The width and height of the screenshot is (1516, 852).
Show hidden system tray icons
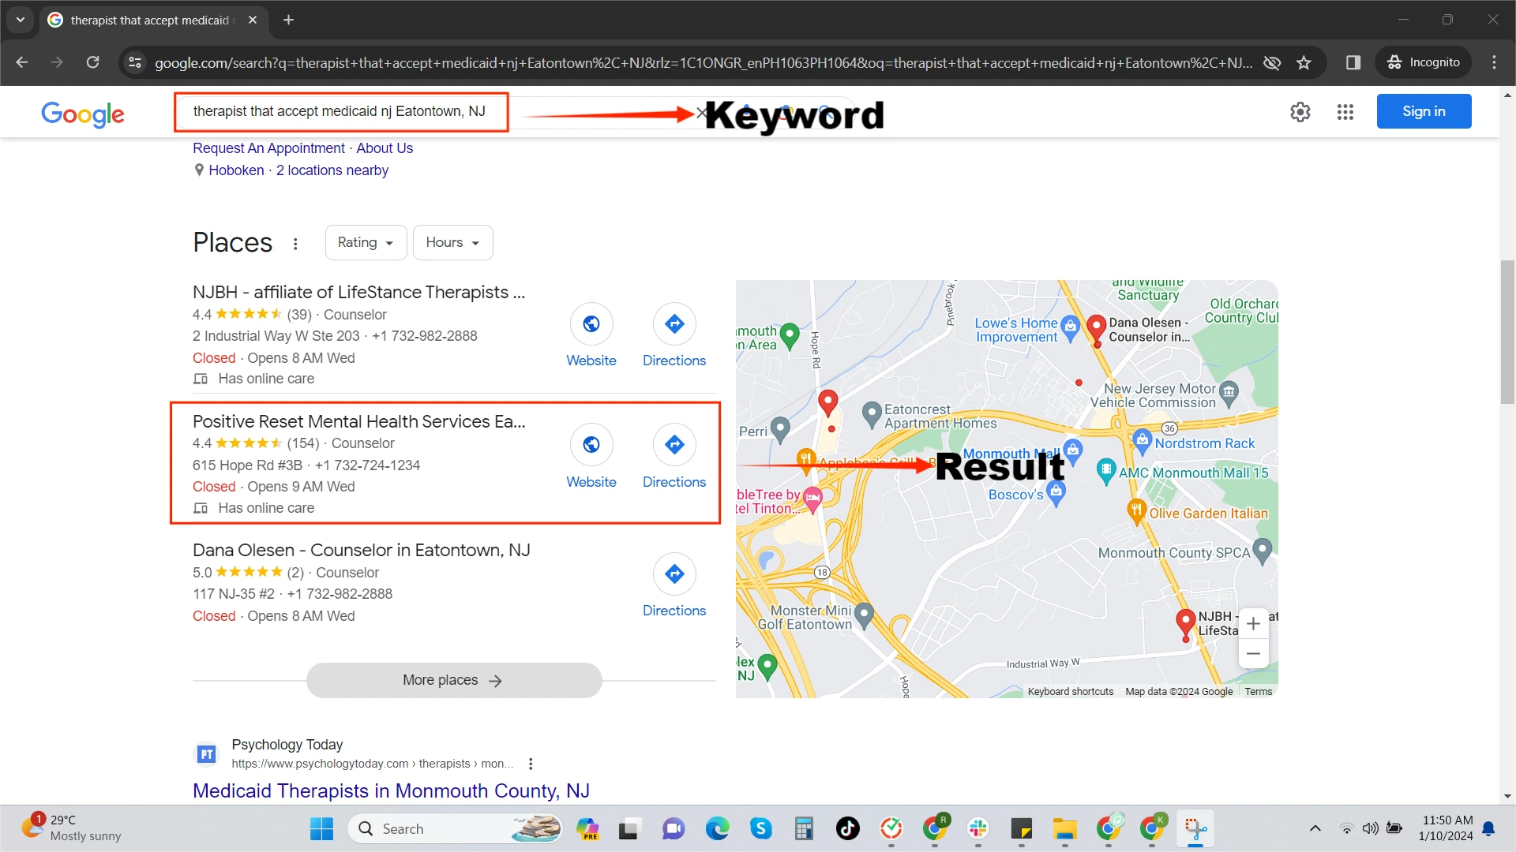[1315, 828]
